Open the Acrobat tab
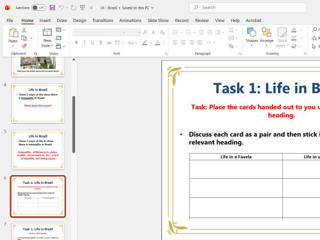The width and height of the screenshot is (320, 240). click(253, 20)
